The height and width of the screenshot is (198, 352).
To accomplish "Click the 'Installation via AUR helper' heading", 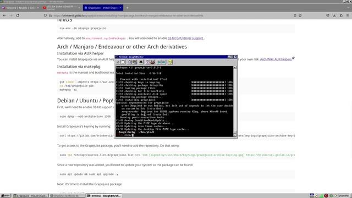I will click(80, 53).
